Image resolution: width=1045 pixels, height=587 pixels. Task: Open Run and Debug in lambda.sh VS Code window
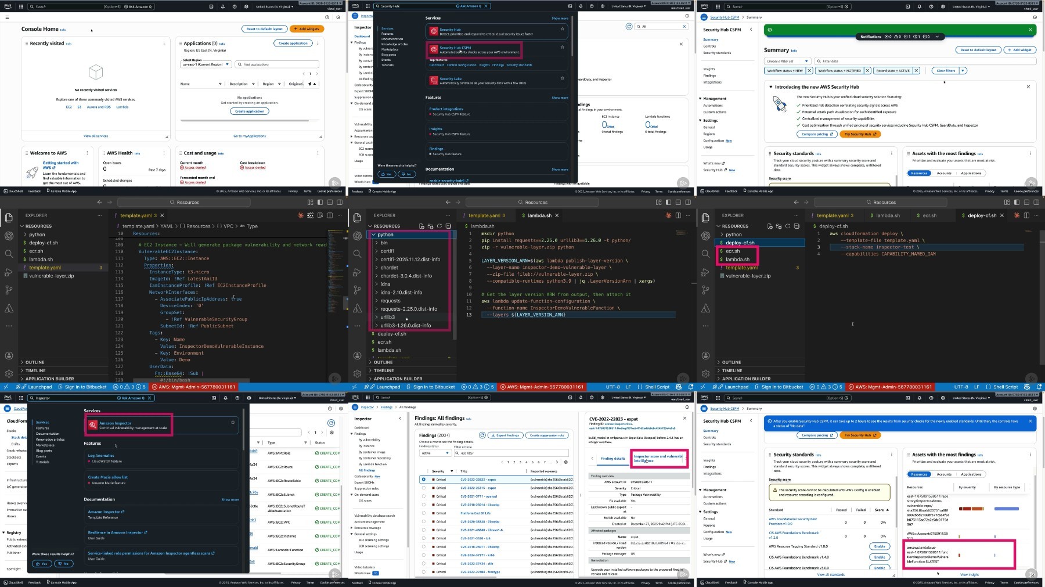[x=357, y=272]
